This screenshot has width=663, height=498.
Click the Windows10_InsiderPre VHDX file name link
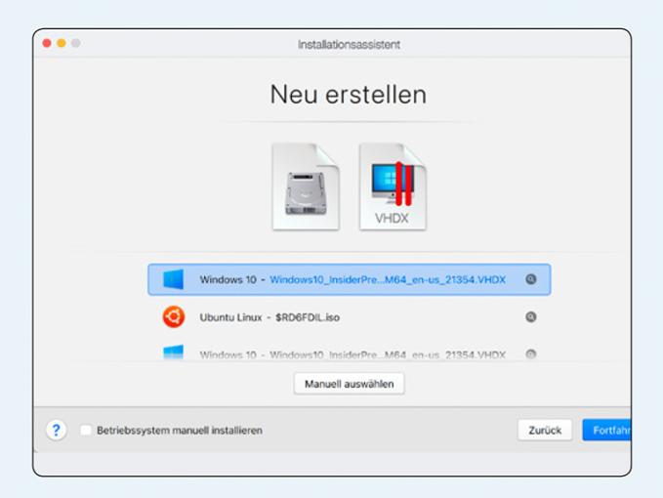(x=388, y=280)
